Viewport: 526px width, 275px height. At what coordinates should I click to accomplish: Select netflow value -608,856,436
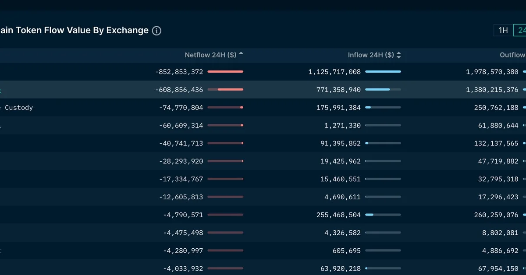(x=179, y=90)
